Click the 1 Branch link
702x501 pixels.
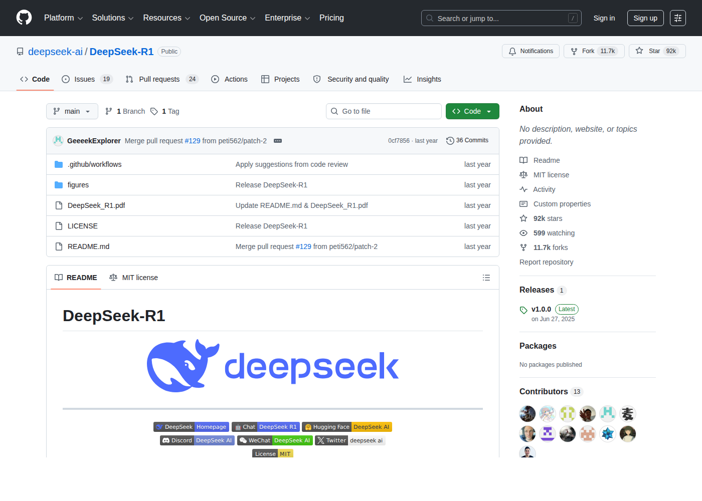[x=125, y=111]
